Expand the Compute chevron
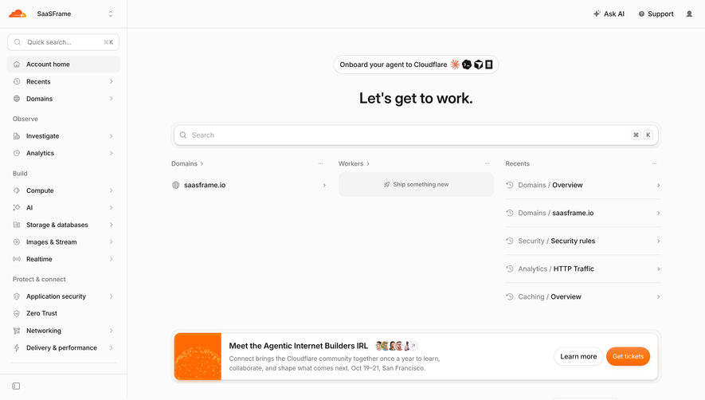 pos(111,190)
